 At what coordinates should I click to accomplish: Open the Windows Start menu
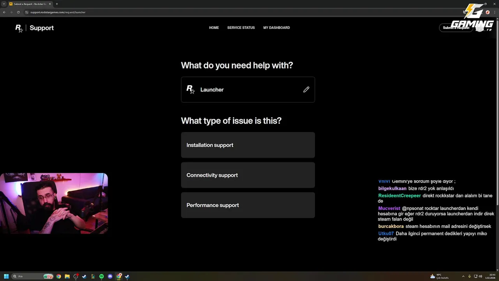(6, 276)
